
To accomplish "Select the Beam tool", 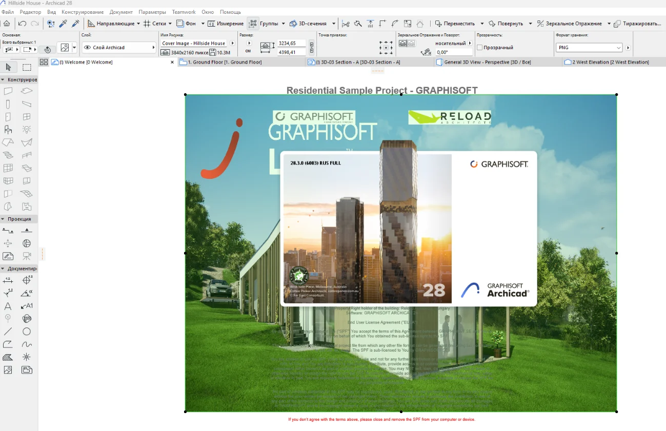I will 27,104.
